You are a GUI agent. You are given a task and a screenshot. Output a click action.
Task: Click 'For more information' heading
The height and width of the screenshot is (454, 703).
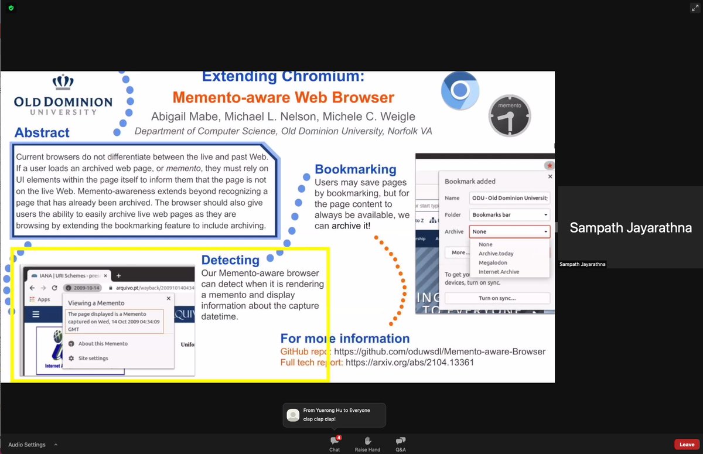(x=345, y=339)
